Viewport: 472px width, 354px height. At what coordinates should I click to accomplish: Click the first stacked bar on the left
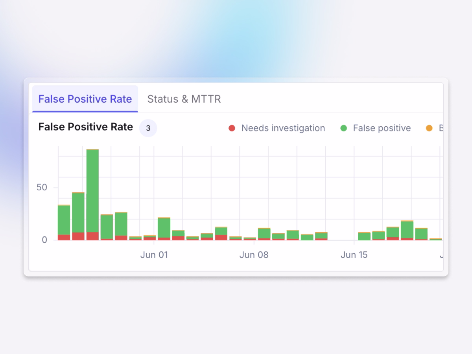click(x=63, y=222)
